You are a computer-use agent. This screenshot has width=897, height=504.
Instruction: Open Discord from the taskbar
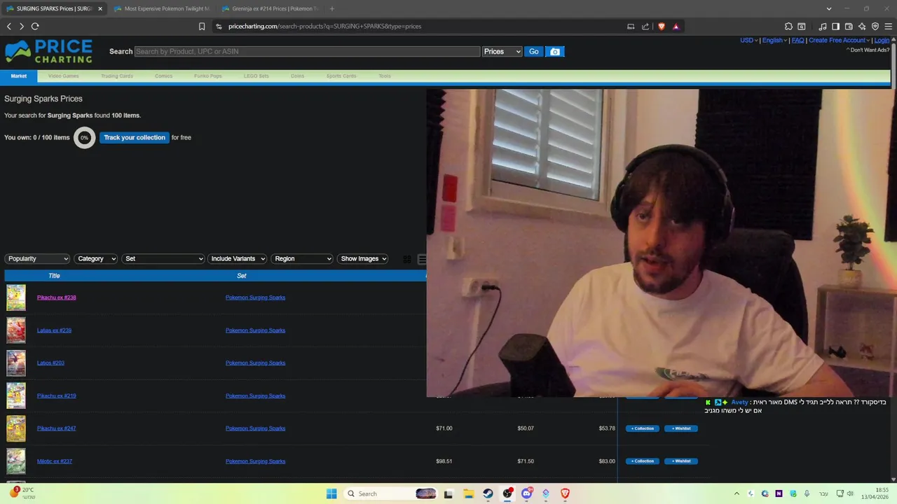coord(526,493)
